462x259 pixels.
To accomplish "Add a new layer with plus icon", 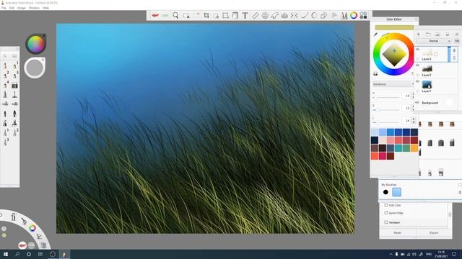I will [418, 34].
